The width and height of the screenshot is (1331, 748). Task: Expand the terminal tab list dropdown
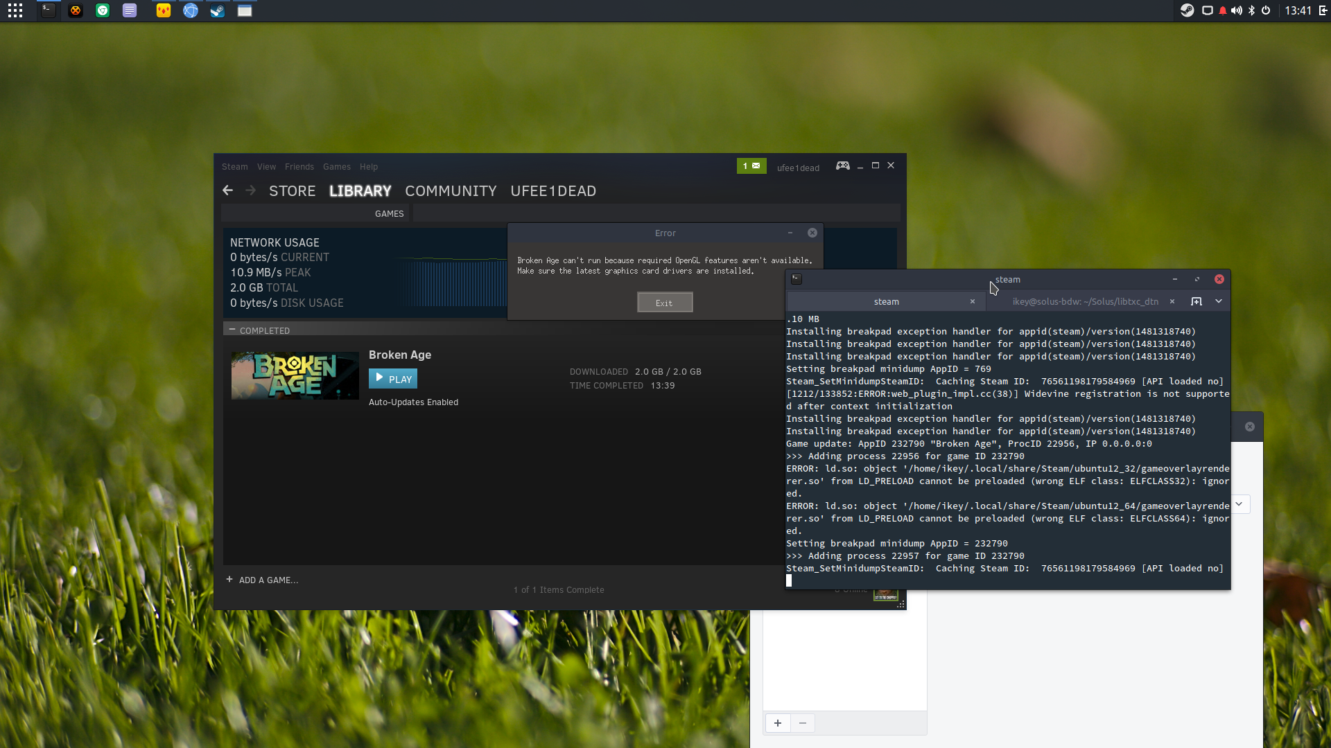[x=1219, y=301]
